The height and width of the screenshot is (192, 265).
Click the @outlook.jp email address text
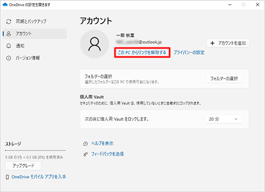[139, 42]
